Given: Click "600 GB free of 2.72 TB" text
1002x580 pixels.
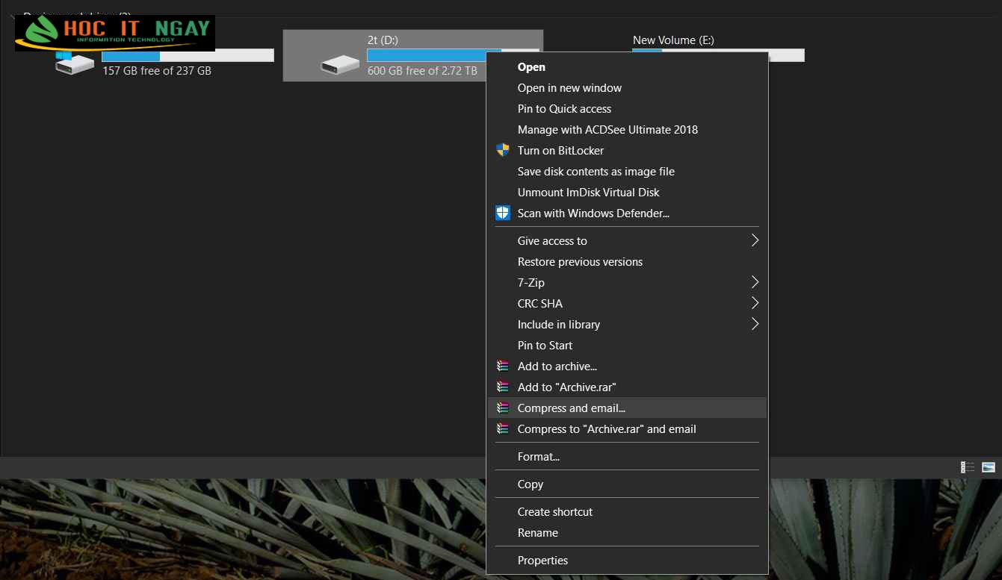Looking at the screenshot, I should pyautogui.click(x=422, y=71).
